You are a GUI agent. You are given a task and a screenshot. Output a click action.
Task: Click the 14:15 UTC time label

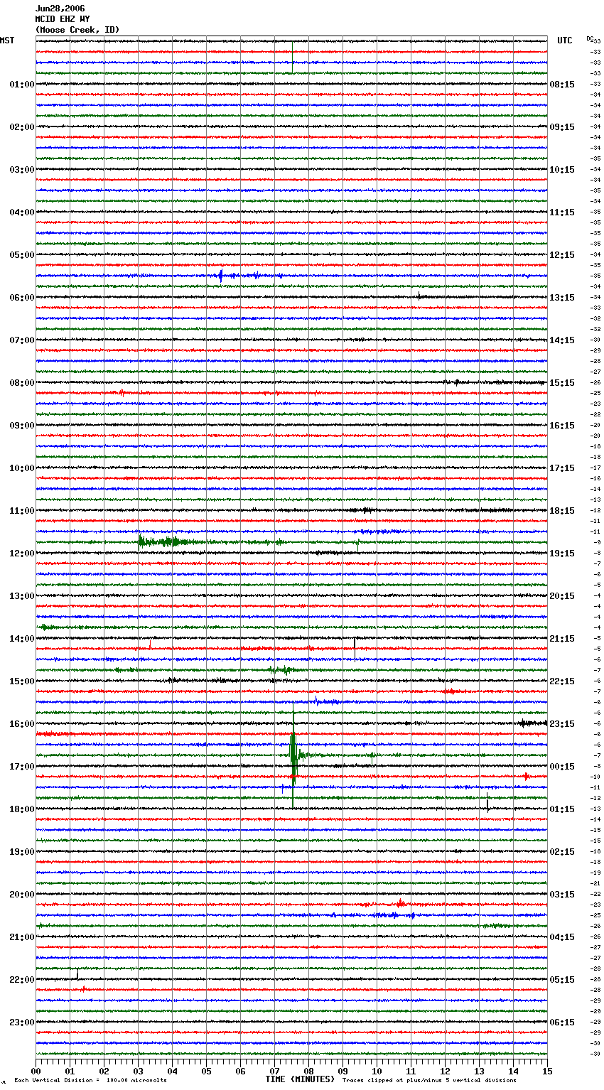tap(562, 340)
